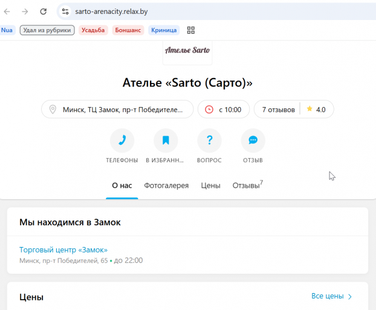Click the до 22:00 closing time
376x310 pixels.
pos(128,260)
